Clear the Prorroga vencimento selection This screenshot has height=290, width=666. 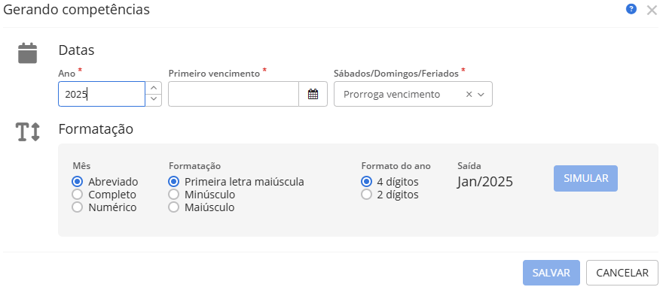pos(469,94)
